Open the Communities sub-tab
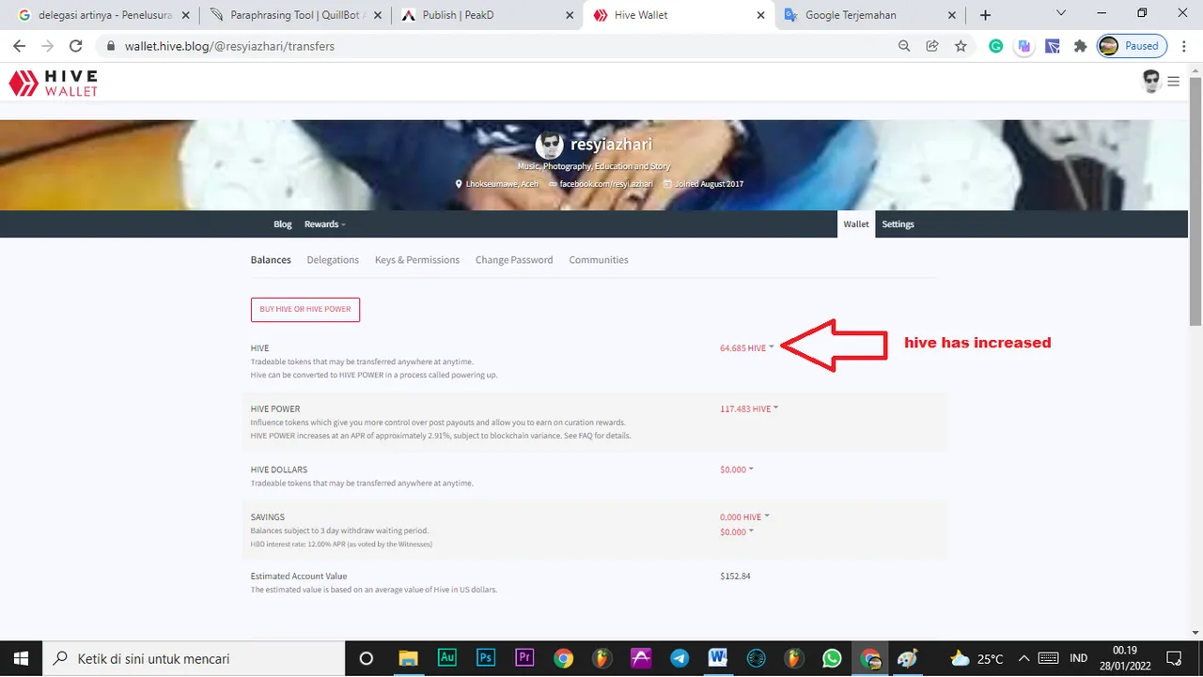The height and width of the screenshot is (677, 1203). click(599, 260)
